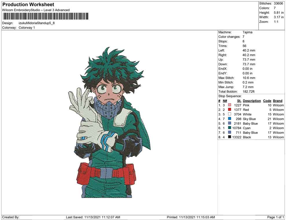Select design name 'izukuMidoriaStandup5_8'
The width and height of the screenshot is (286, 220).
click(x=37, y=23)
